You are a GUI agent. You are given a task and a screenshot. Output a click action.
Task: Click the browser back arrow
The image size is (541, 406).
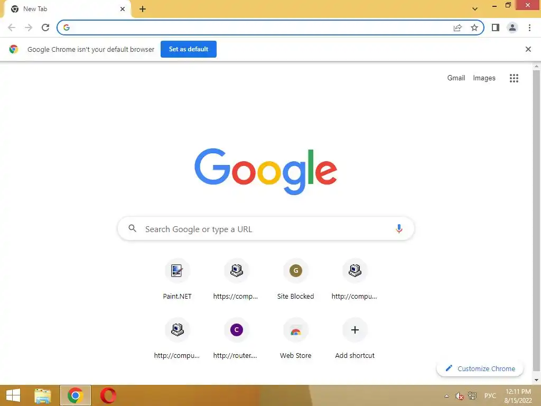point(12,27)
